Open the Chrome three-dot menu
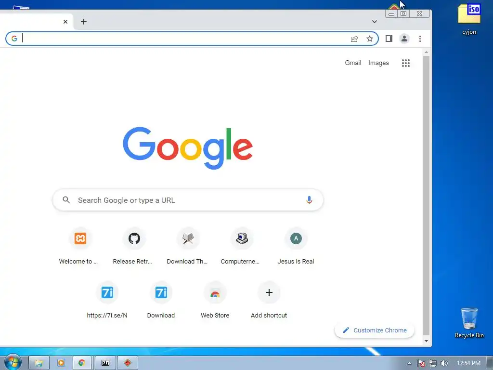493x370 pixels. click(420, 39)
